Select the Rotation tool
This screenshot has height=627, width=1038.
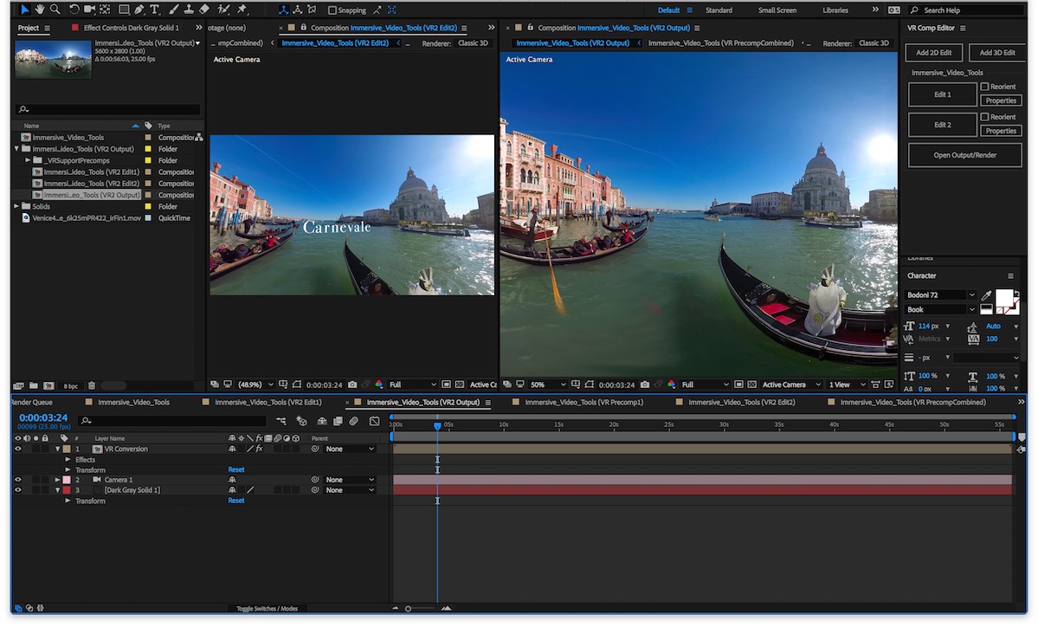[x=74, y=10]
